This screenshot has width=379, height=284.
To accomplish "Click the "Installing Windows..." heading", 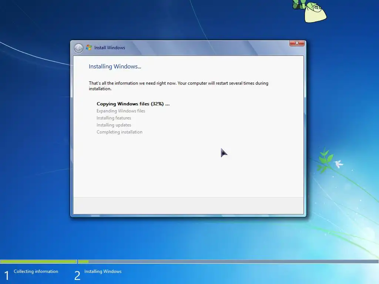I will [x=115, y=67].
